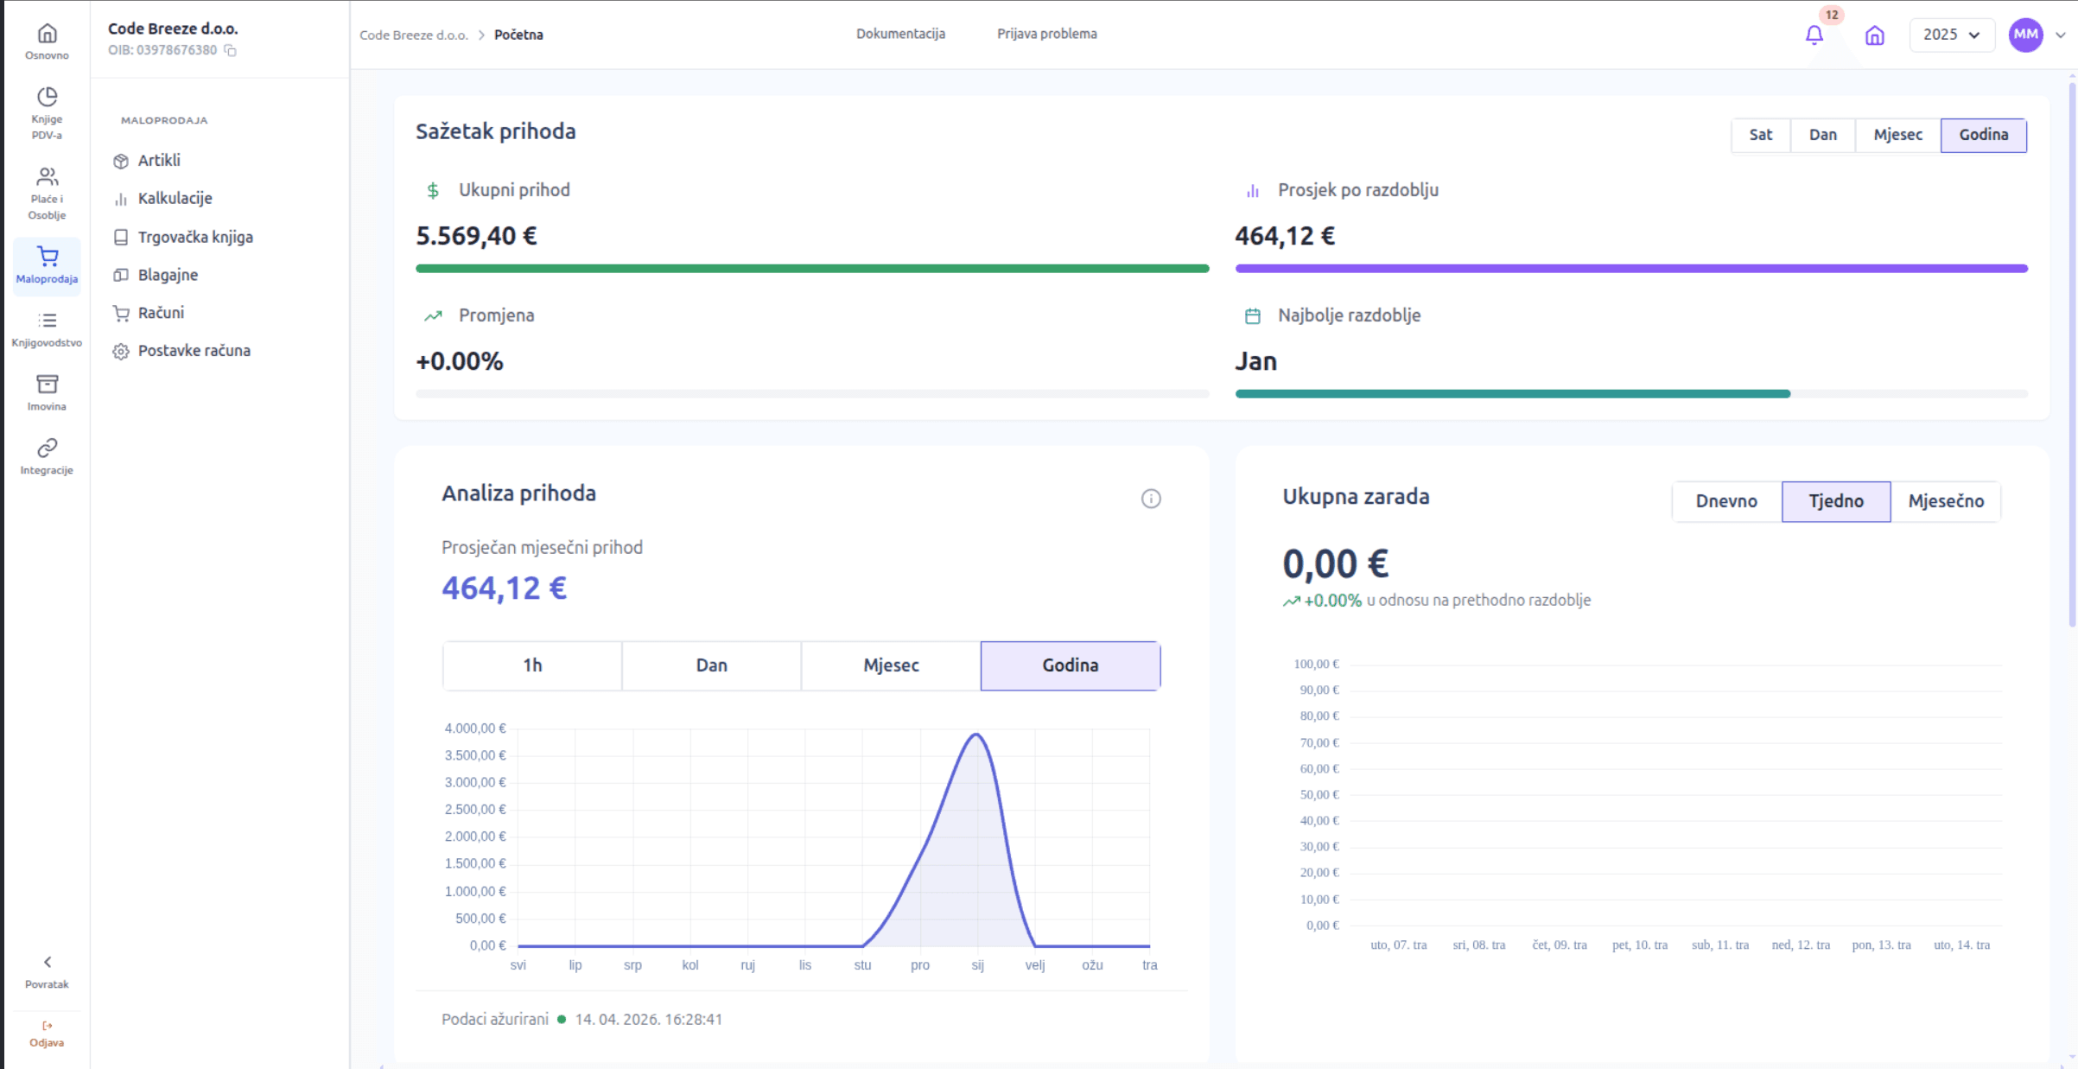
Task: Click the 5.569,40 € total revenue
Action: 476,236
